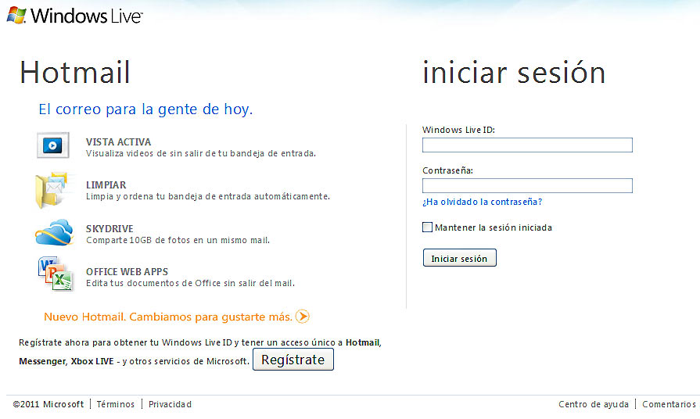Click the ©2011 Microsoft footer text

tap(48, 404)
